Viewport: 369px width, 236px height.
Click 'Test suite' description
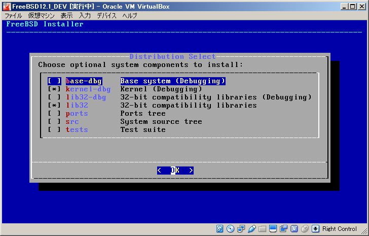tap(143, 129)
